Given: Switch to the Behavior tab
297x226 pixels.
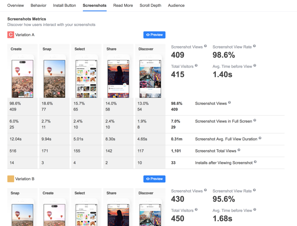Looking at the screenshot, I should [38, 5].
